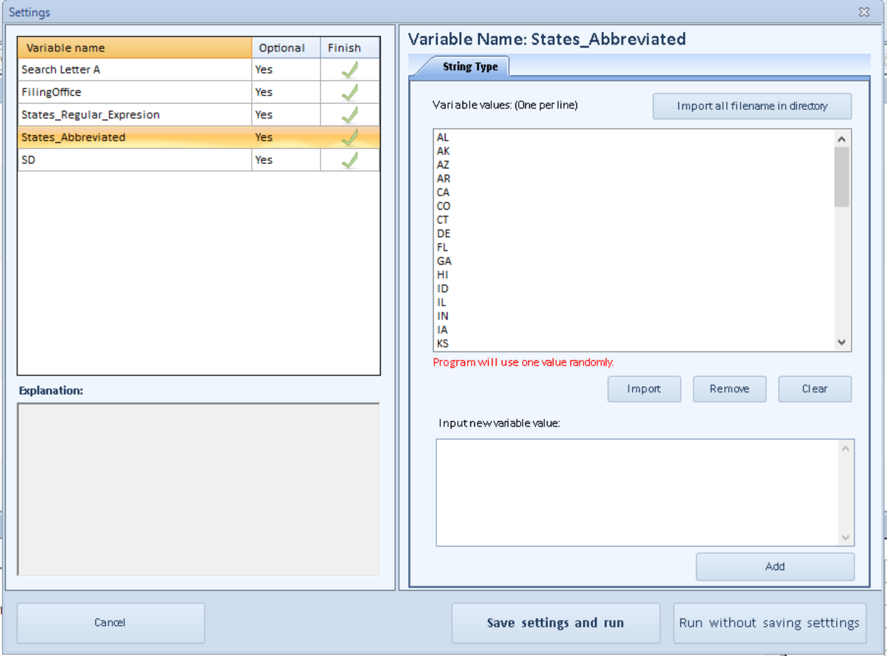Click Save settings and run

pos(555,623)
